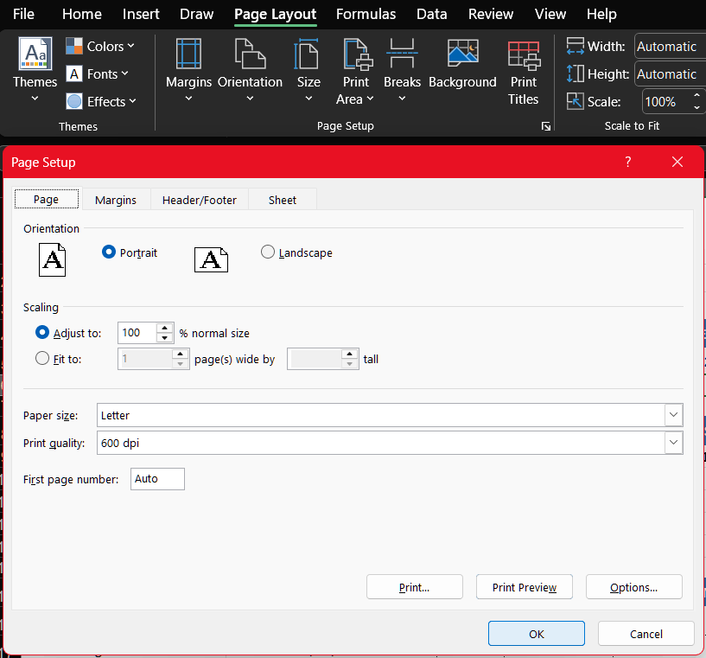The image size is (706, 658).
Task: Open the Breaks ribbon menu
Action: point(402,69)
